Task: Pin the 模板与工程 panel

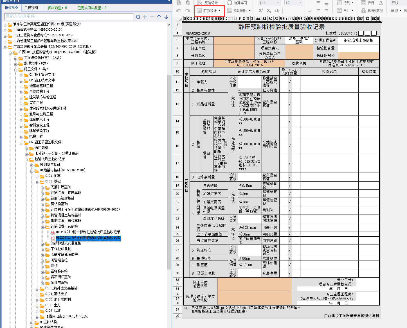Action: click(169, 1)
